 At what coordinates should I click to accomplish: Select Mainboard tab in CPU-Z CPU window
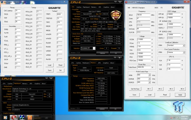pos(86,7)
